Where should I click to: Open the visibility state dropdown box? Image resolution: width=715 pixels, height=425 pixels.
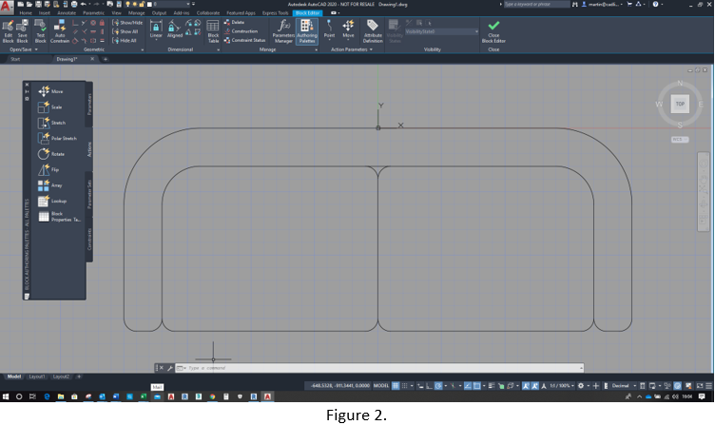click(442, 31)
